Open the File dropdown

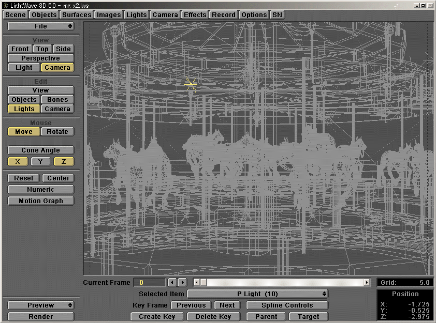(x=40, y=26)
